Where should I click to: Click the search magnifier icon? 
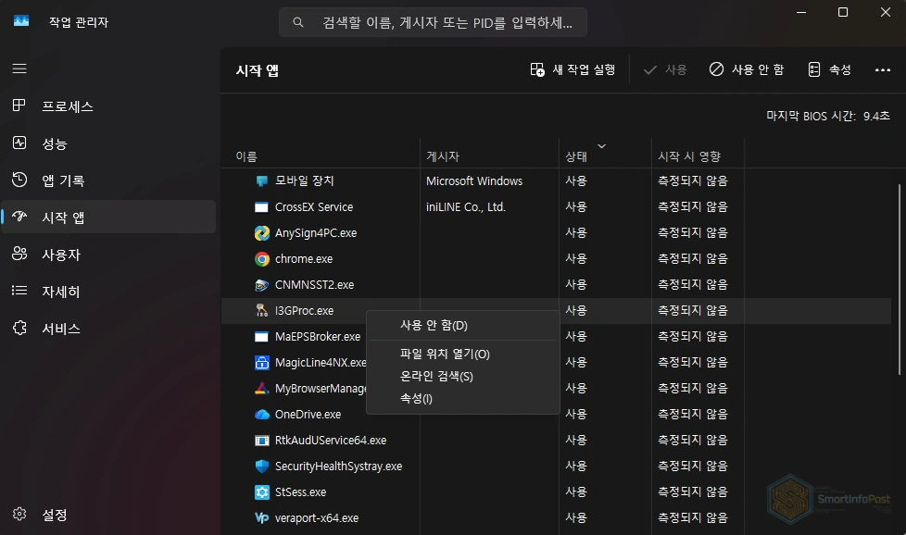pos(298,22)
